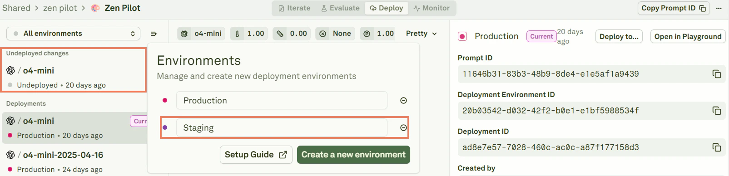The width and height of the screenshot is (729, 176).
Task: Click the Staging environment purple dot
Action: click(x=165, y=128)
